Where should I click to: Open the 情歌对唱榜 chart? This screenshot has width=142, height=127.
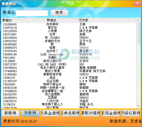click(91, 113)
